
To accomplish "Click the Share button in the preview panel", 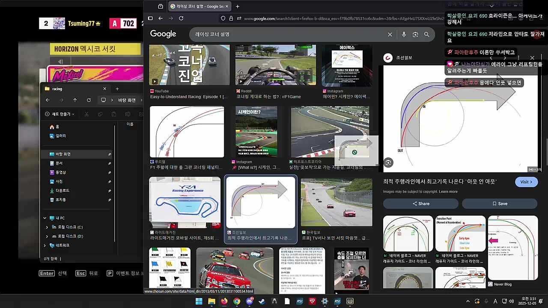I will [420, 204].
